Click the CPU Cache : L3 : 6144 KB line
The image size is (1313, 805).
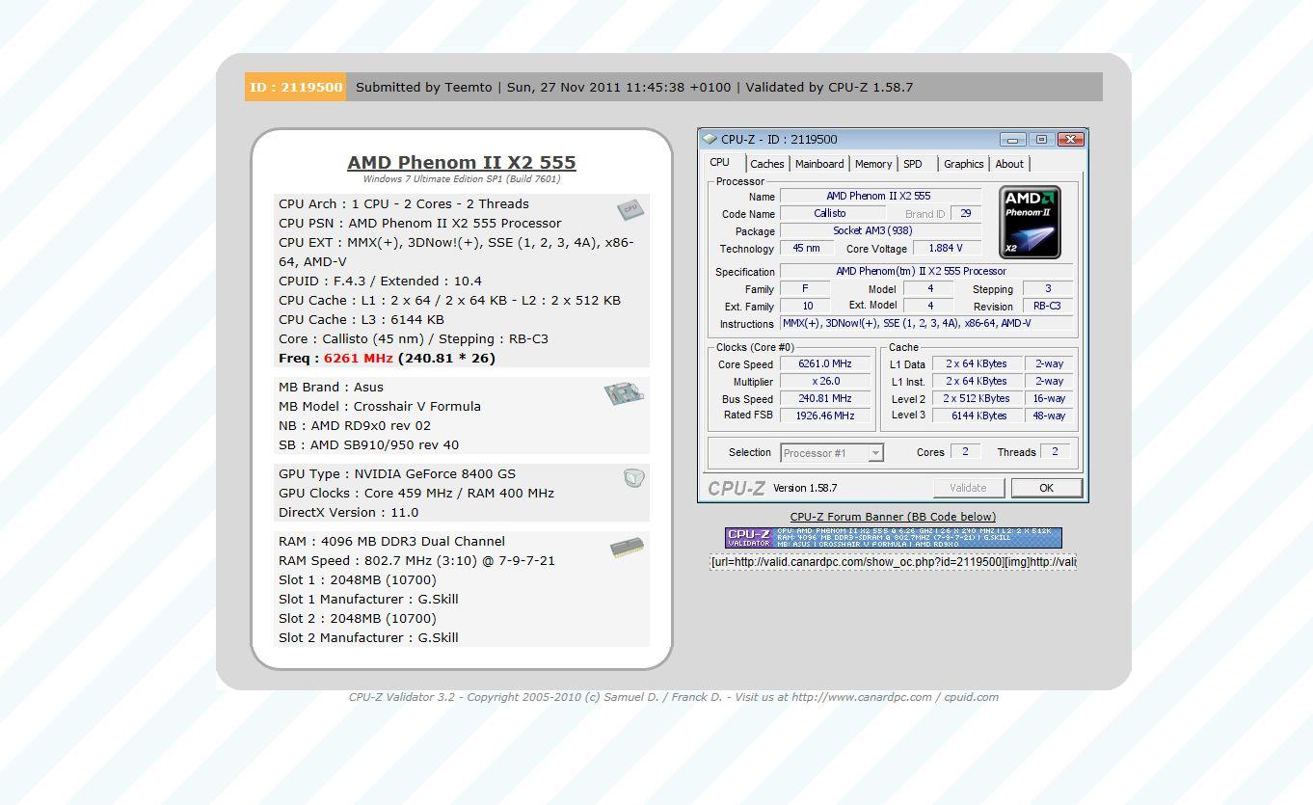click(x=362, y=320)
